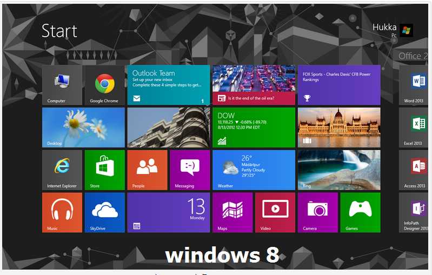The image size is (432, 275).
Task: Open the Games tile
Action: click(x=361, y=212)
